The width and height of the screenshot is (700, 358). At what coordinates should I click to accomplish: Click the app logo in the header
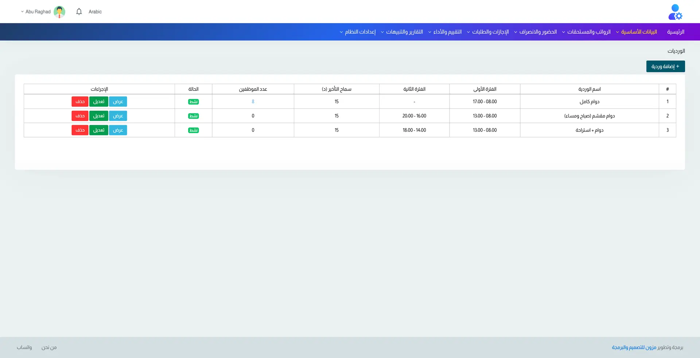[x=675, y=12]
